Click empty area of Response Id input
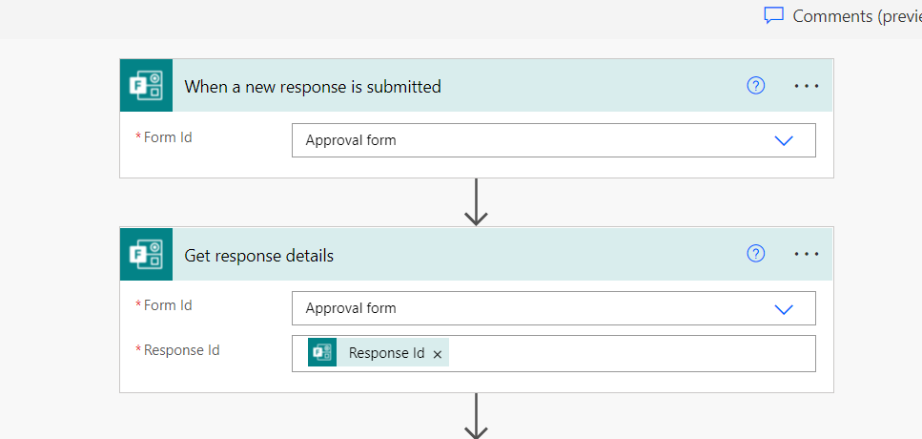The image size is (922, 439). tap(632, 353)
